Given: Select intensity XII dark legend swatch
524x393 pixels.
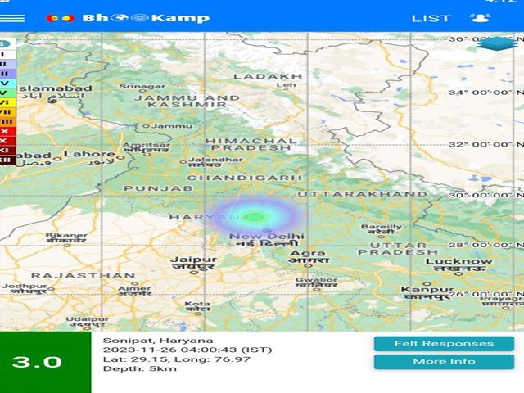Looking at the screenshot, I should pyautogui.click(x=7, y=160).
